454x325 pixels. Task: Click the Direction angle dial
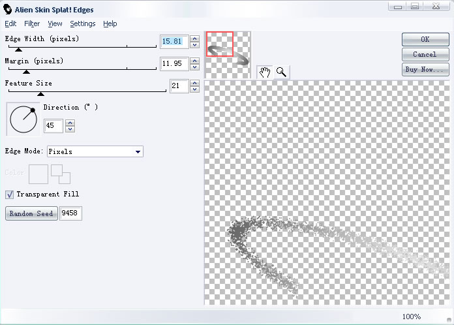(23, 118)
